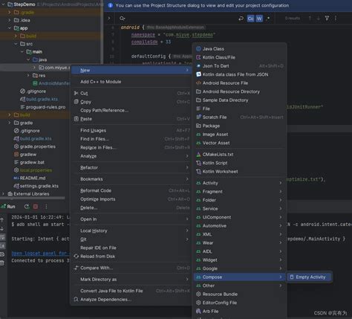Click the search magnifier icon
Image resolution: width=352 pixels, height=319 pixels.
[x=122, y=19]
